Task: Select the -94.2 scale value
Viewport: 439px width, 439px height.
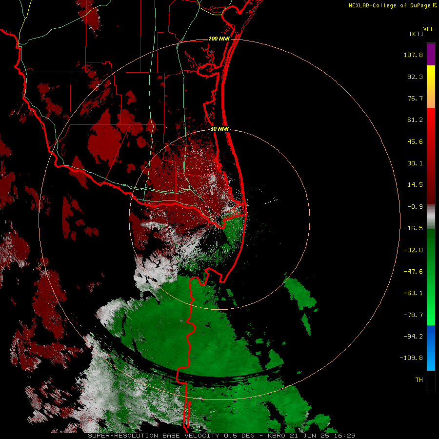Action: (413, 336)
